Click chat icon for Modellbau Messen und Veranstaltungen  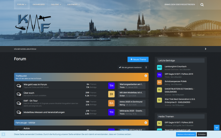(19, 112)
